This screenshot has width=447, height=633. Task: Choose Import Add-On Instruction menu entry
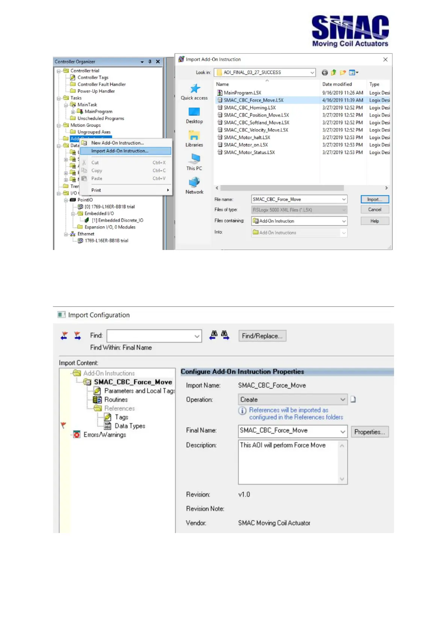point(126,151)
